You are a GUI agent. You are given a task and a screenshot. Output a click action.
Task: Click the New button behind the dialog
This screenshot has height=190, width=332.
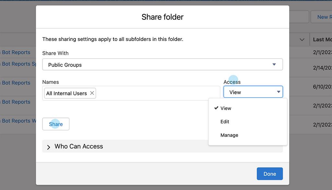point(322,17)
